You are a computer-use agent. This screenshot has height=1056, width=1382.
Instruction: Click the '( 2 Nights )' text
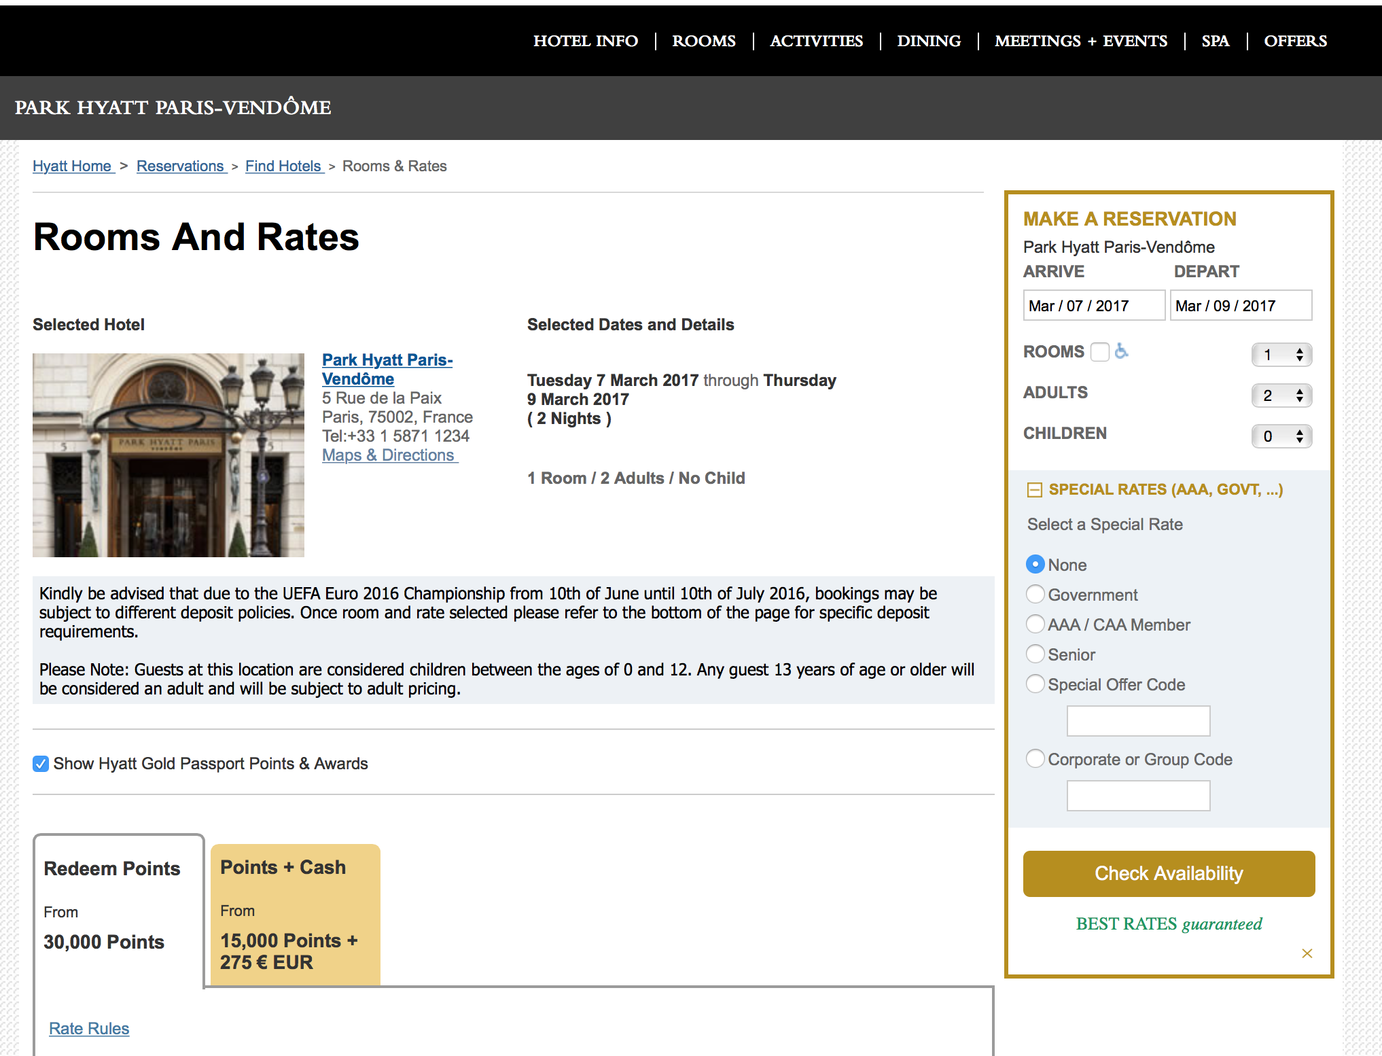[569, 419]
